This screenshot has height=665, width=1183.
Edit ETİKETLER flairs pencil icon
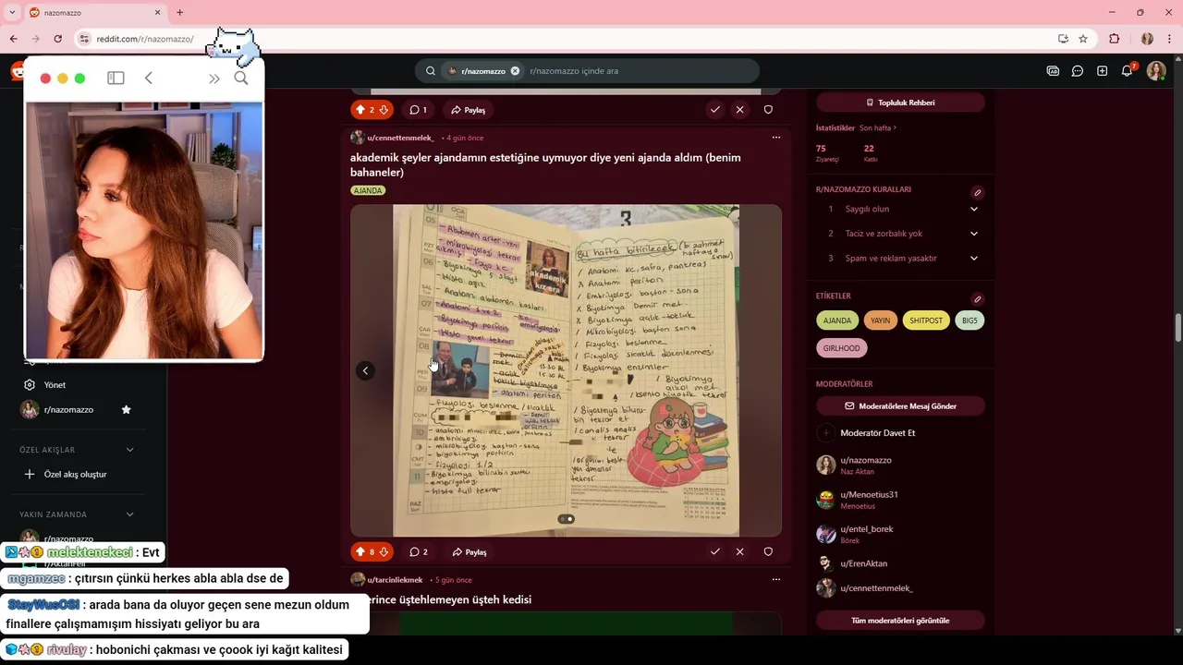977,299
